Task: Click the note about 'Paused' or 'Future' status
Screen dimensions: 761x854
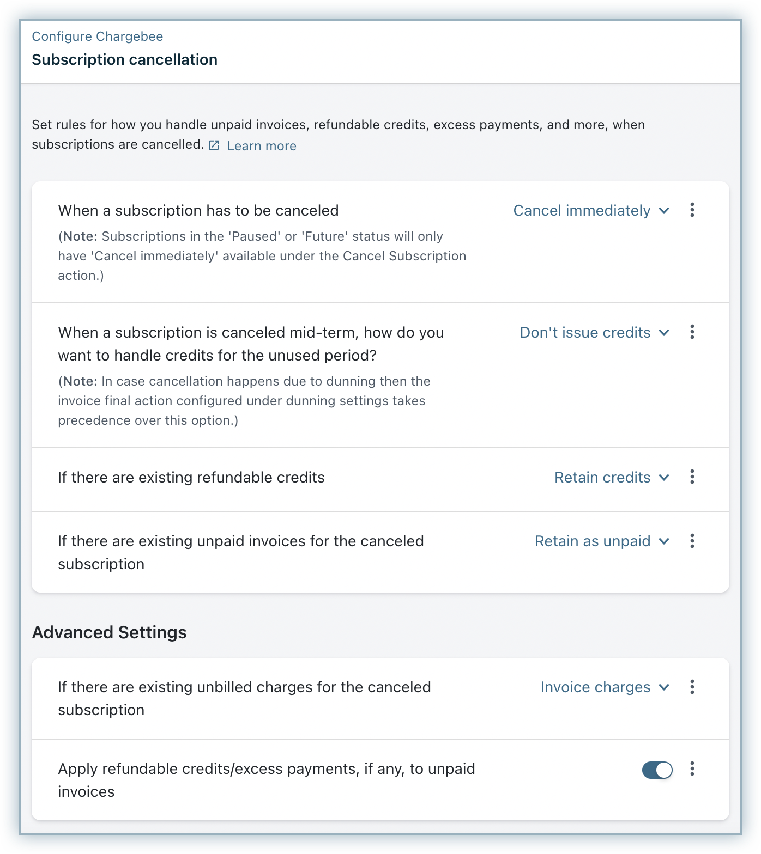Action: point(262,256)
